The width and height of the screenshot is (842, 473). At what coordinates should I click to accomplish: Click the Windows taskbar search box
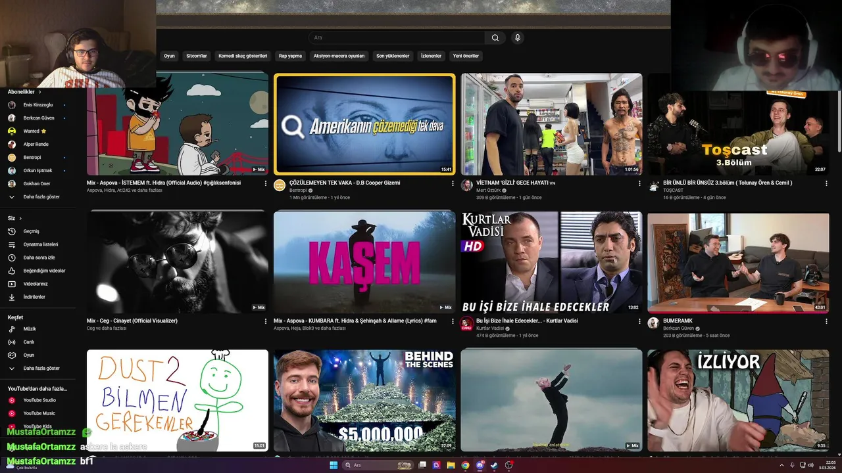pos(378,465)
